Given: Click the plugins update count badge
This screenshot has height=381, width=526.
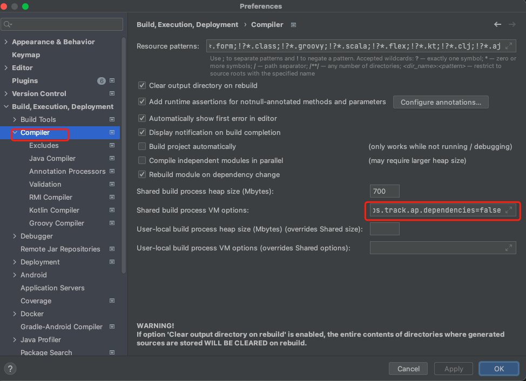Looking at the screenshot, I should point(102,81).
